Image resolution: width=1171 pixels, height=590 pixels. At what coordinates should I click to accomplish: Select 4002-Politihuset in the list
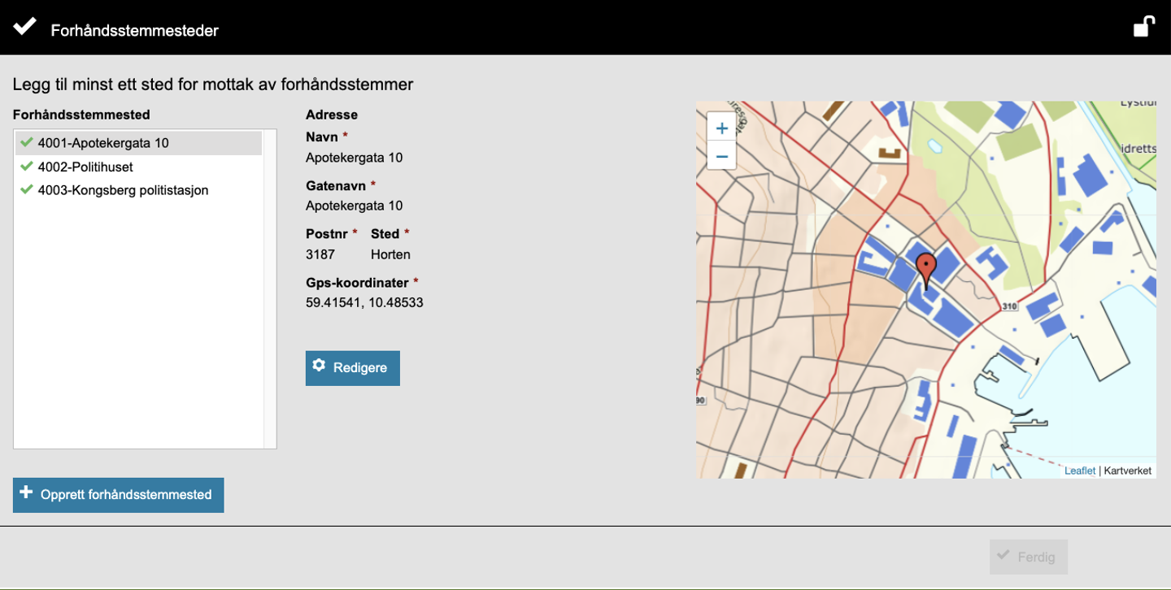click(x=85, y=167)
